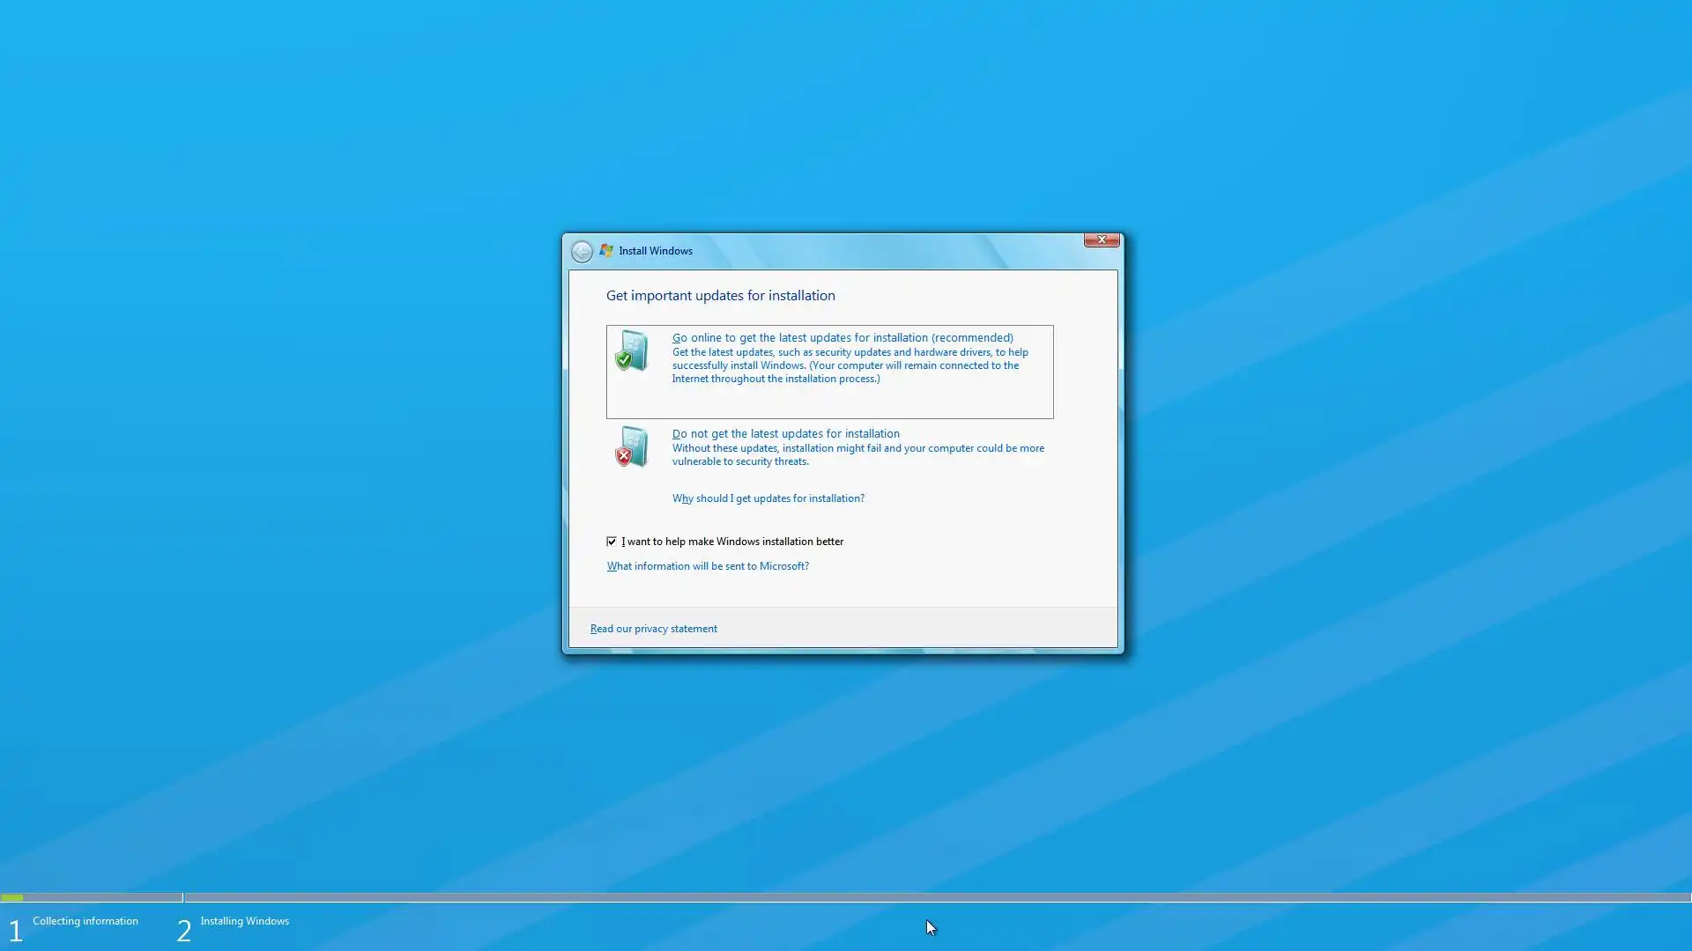Select 'Go online to get the latest updates'
The width and height of the screenshot is (1692, 951).
842,338
